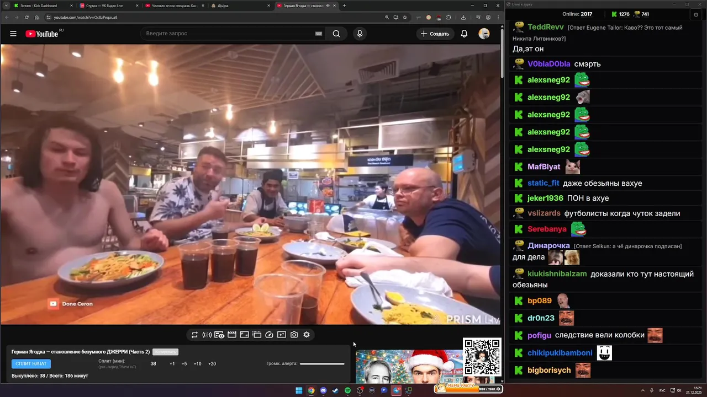Mute the Герман Ягодка tab audio icon

[328, 6]
